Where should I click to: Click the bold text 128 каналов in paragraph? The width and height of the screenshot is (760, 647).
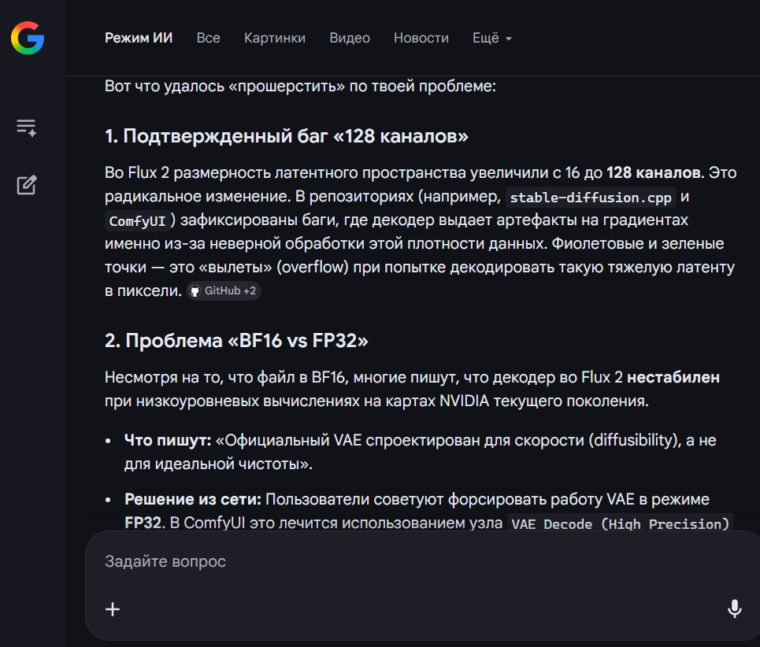654,172
